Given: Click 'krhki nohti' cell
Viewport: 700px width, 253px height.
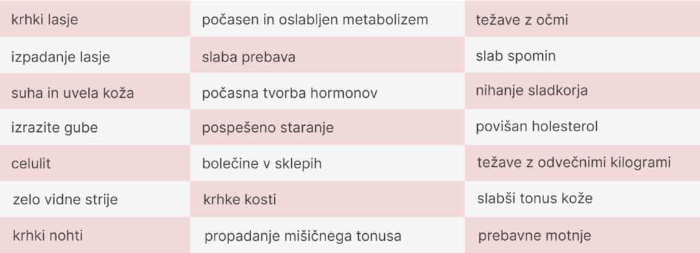Looking at the screenshot, I should coord(94,235).
